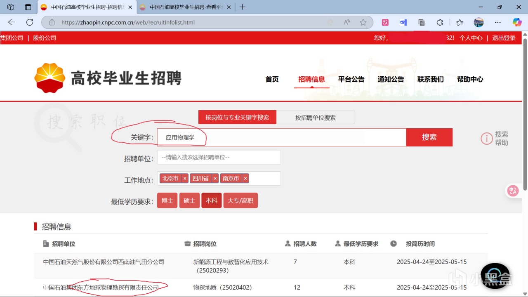This screenshot has width=528, height=297.
Task: Go to 个人中心
Action: (471, 38)
